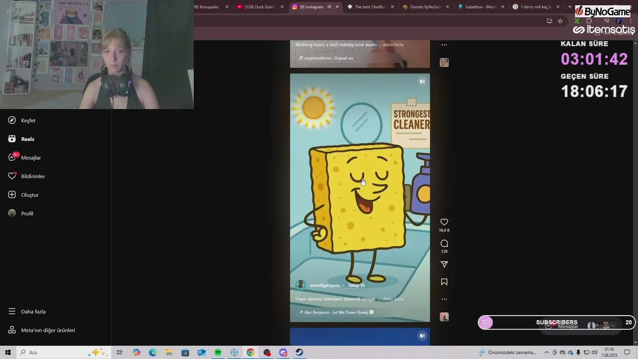638x359 pixels.
Task: Open the Önümüzdeki zamanla taskbar widget
Action: [x=507, y=353]
